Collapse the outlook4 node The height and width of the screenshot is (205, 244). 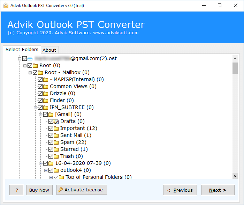point(46,170)
